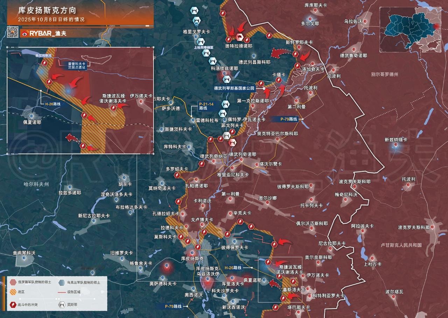The height and width of the screenshot is (318, 448).
Task: Click the red bridge icon above 奥特拉德诺耶
Action: (x=240, y=37)
